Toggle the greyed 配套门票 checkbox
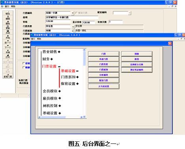 click(76, 13)
